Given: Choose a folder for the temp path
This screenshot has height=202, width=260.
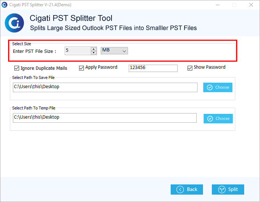Looking at the screenshot, I should pos(218,119).
